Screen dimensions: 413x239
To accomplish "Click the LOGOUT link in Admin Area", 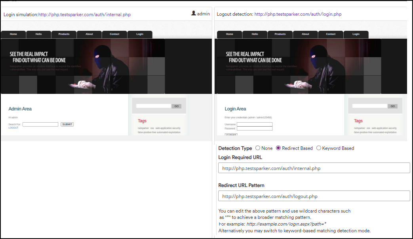I will point(13,128).
